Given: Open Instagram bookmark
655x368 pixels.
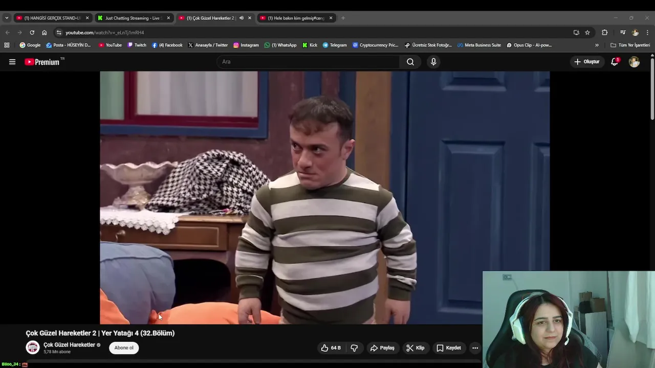Looking at the screenshot, I should click(246, 45).
